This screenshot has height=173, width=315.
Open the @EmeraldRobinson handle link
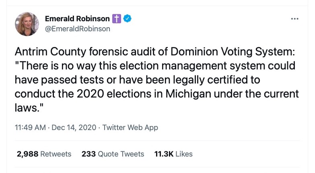click(77, 29)
